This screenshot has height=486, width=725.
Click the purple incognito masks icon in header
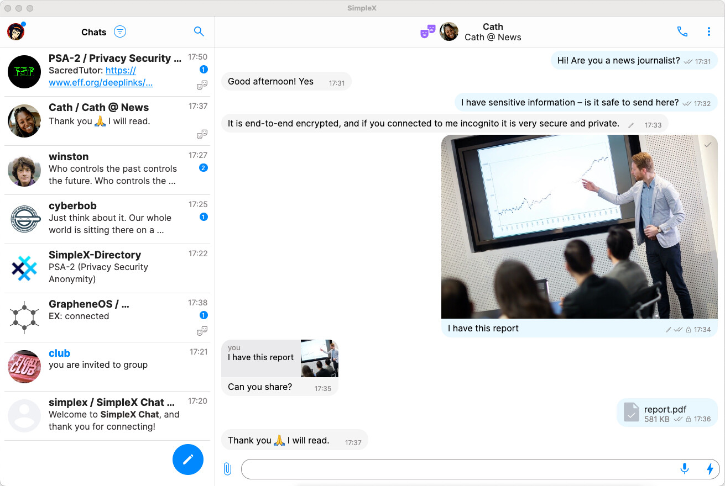[x=428, y=31]
